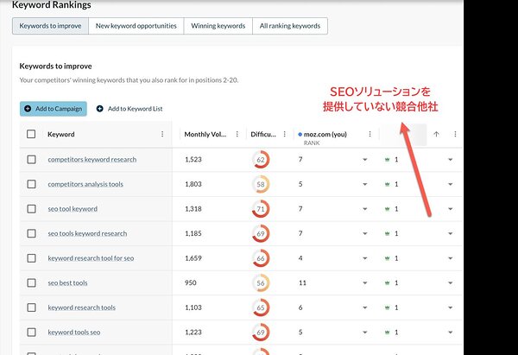
Task: Check seo tool keyword row
Action: [31, 208]
